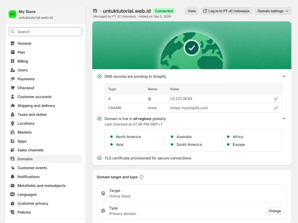The image size is (298, 223).
Task: Click the Markets globe icon
Action: tap(13, 132)
